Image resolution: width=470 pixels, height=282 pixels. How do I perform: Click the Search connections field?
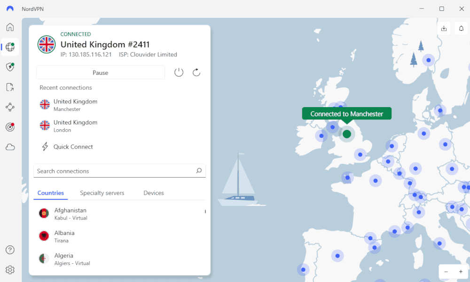(x=115, y=171)
